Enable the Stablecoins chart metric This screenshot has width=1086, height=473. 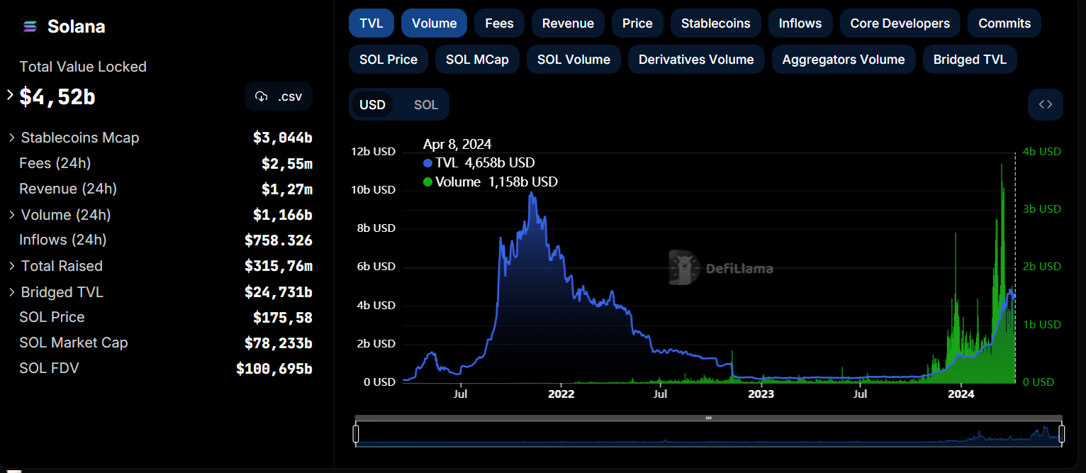tap(715, 23)
